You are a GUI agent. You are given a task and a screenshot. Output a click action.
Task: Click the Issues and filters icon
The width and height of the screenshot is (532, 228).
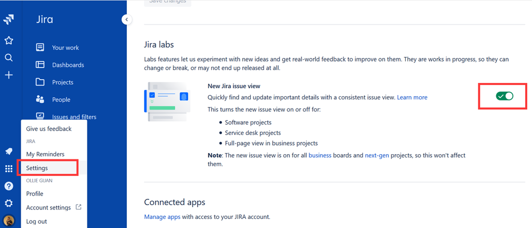[40, 116]
